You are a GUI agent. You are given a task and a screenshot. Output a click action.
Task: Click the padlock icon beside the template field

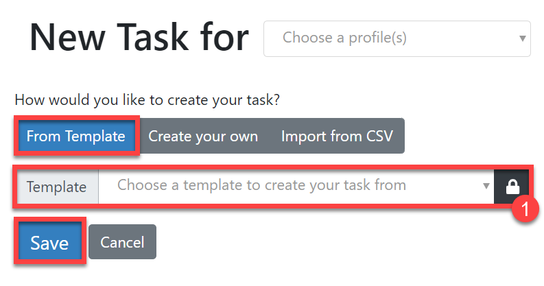click(x=512, y=187)
